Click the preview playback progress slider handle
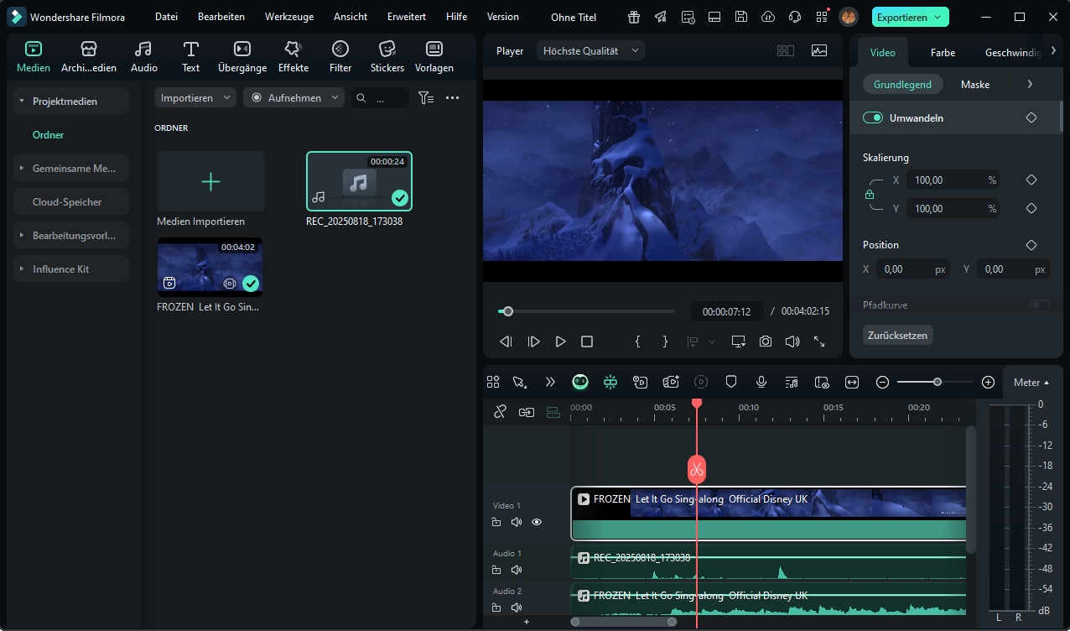Screen dimensions: 1070x631 pos(507,311)
